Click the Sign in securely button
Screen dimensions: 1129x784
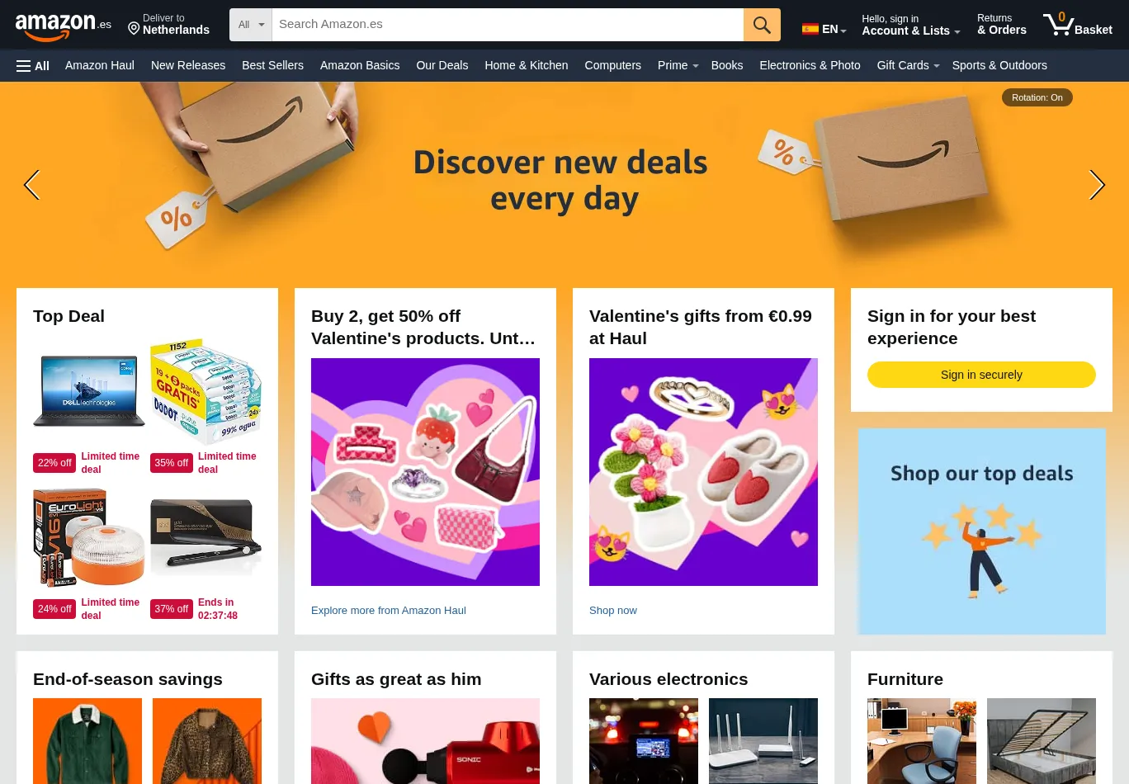981,375
